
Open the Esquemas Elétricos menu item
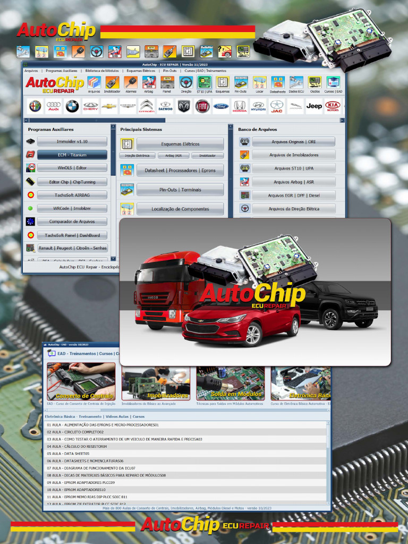pyautogui.click(x=141, y=71)
